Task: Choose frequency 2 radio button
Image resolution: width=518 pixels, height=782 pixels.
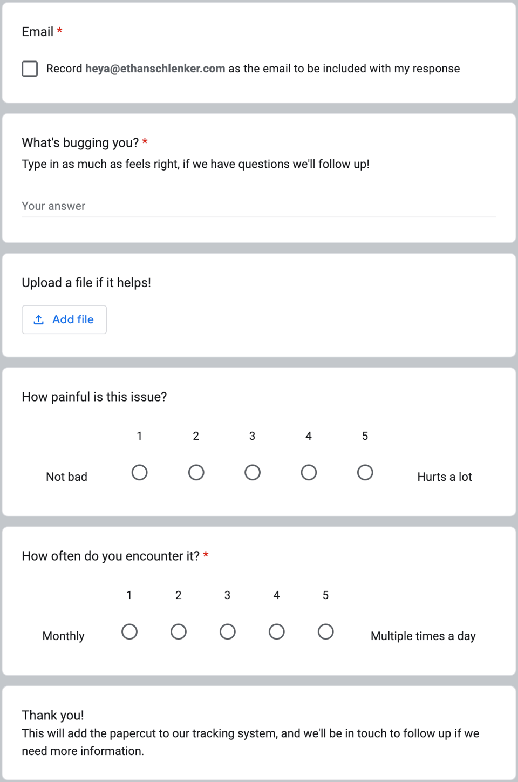Action: point(179,632)
